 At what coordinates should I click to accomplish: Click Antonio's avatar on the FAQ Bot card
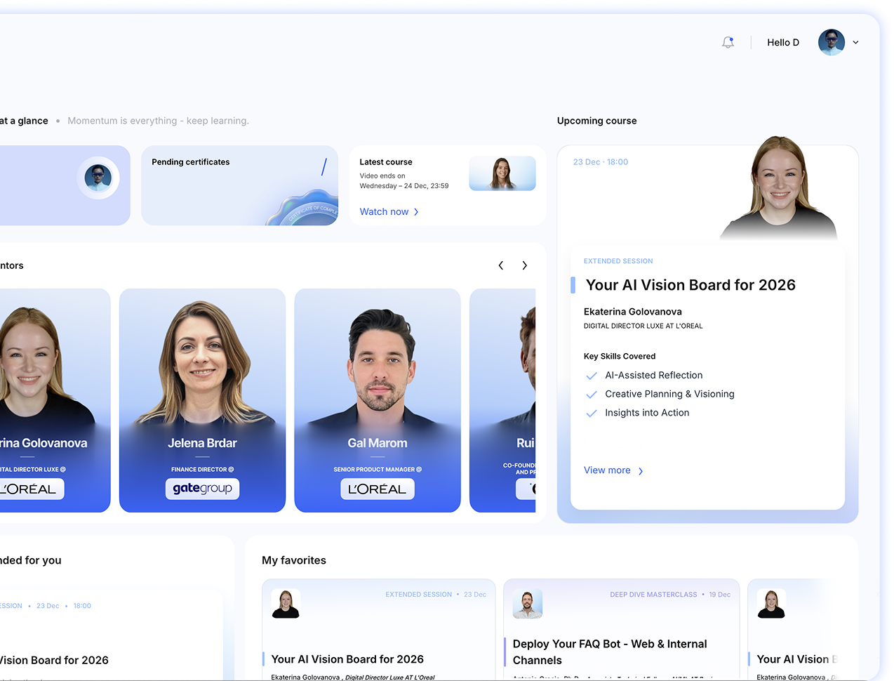527,604
